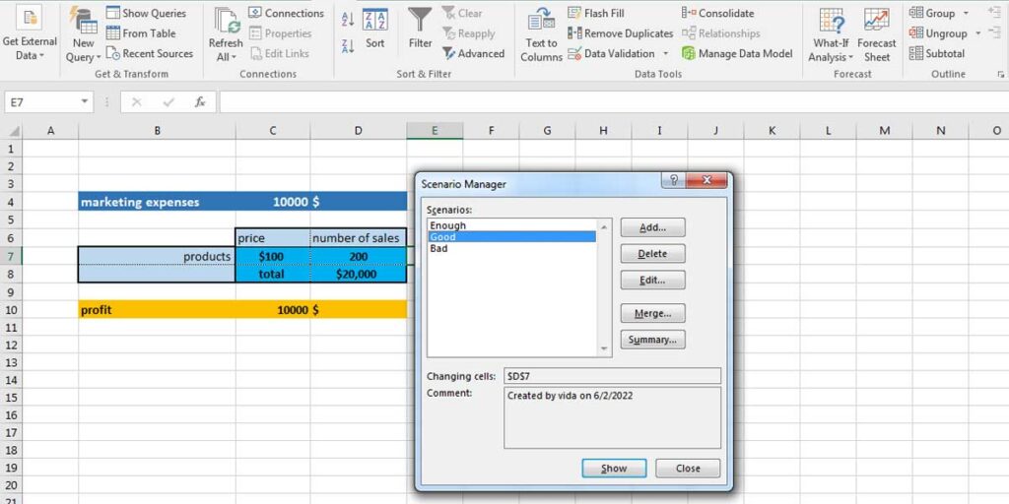Click From Table icon
The width and height of the screenshot is (1009, 504).
point(113,33)
